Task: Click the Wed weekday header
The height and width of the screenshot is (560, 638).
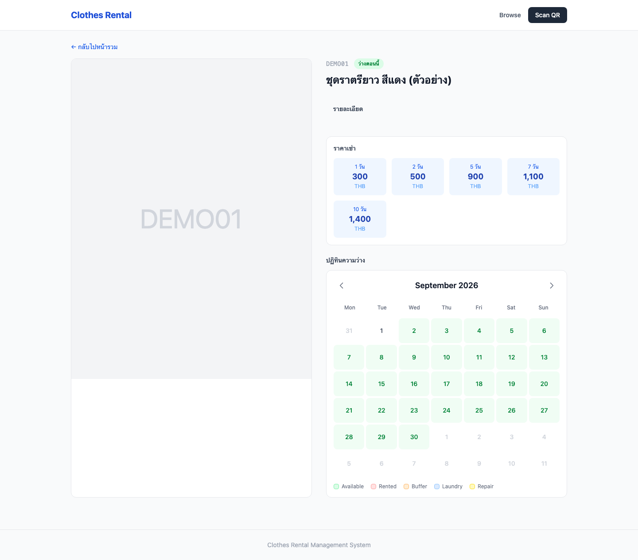Action: coord(414,308)
